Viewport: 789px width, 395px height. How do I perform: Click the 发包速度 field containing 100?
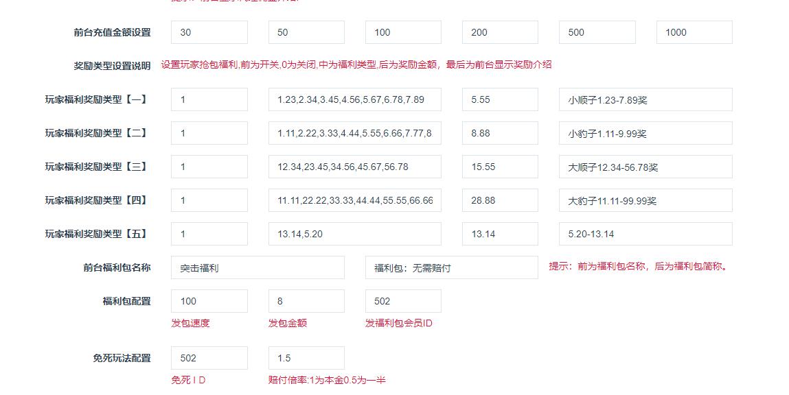209,301
